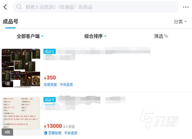Image resolution: width=192 pixels, height=139 pixels.
Task: Click the 成品号 tag on the first listing
Action: (x=50, y=51)
